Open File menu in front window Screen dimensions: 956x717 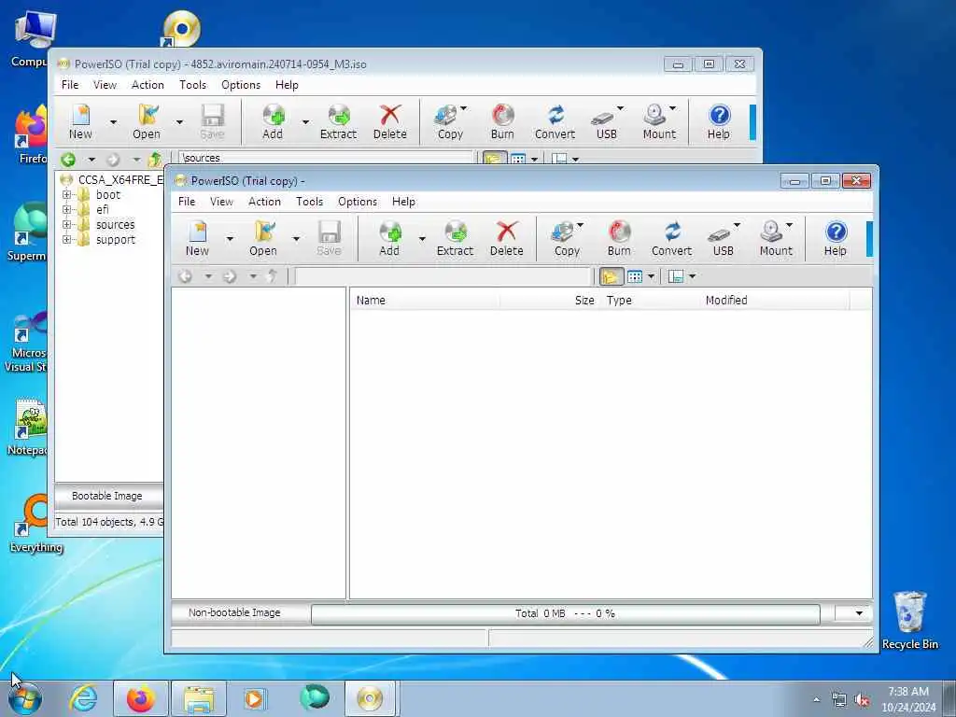pyautogui.click(x=187, y=202)
